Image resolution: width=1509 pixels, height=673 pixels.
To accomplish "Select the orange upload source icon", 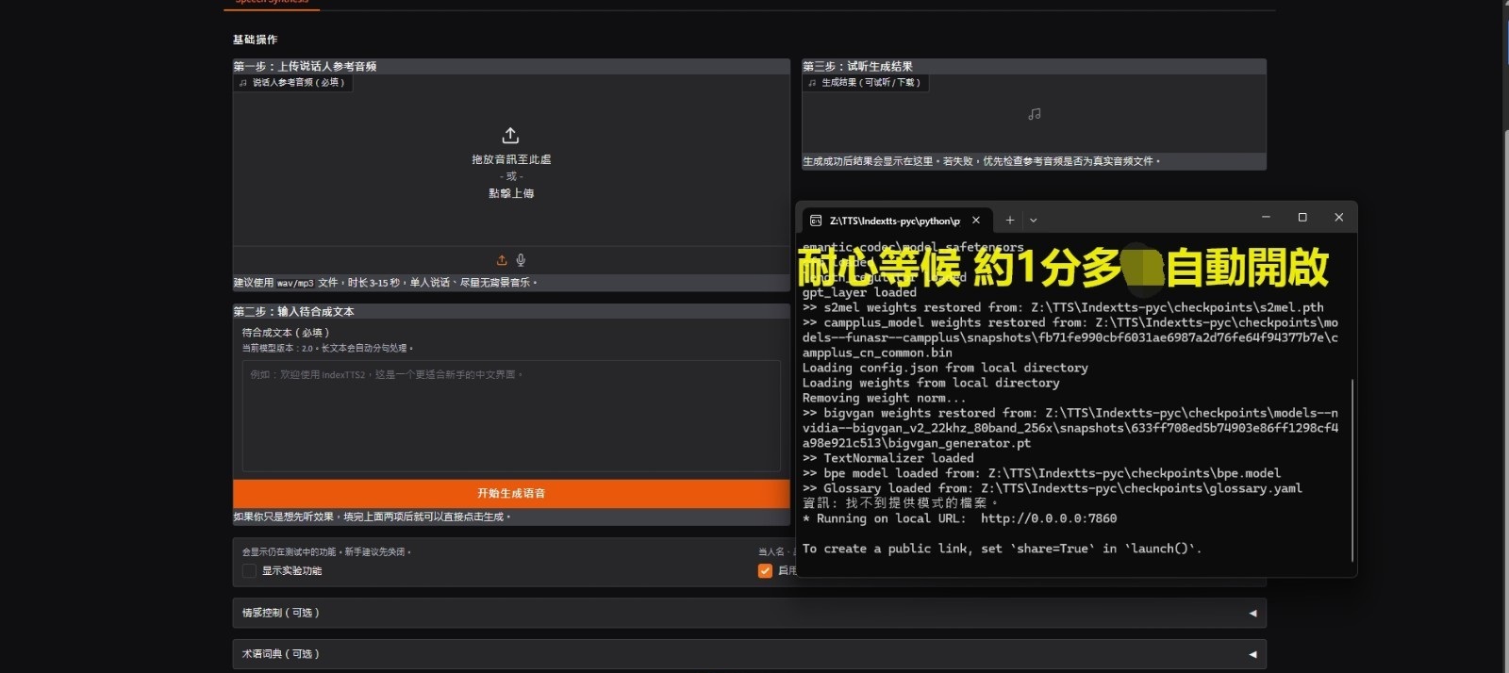I will pyautogui.click(x=502, y=260).
